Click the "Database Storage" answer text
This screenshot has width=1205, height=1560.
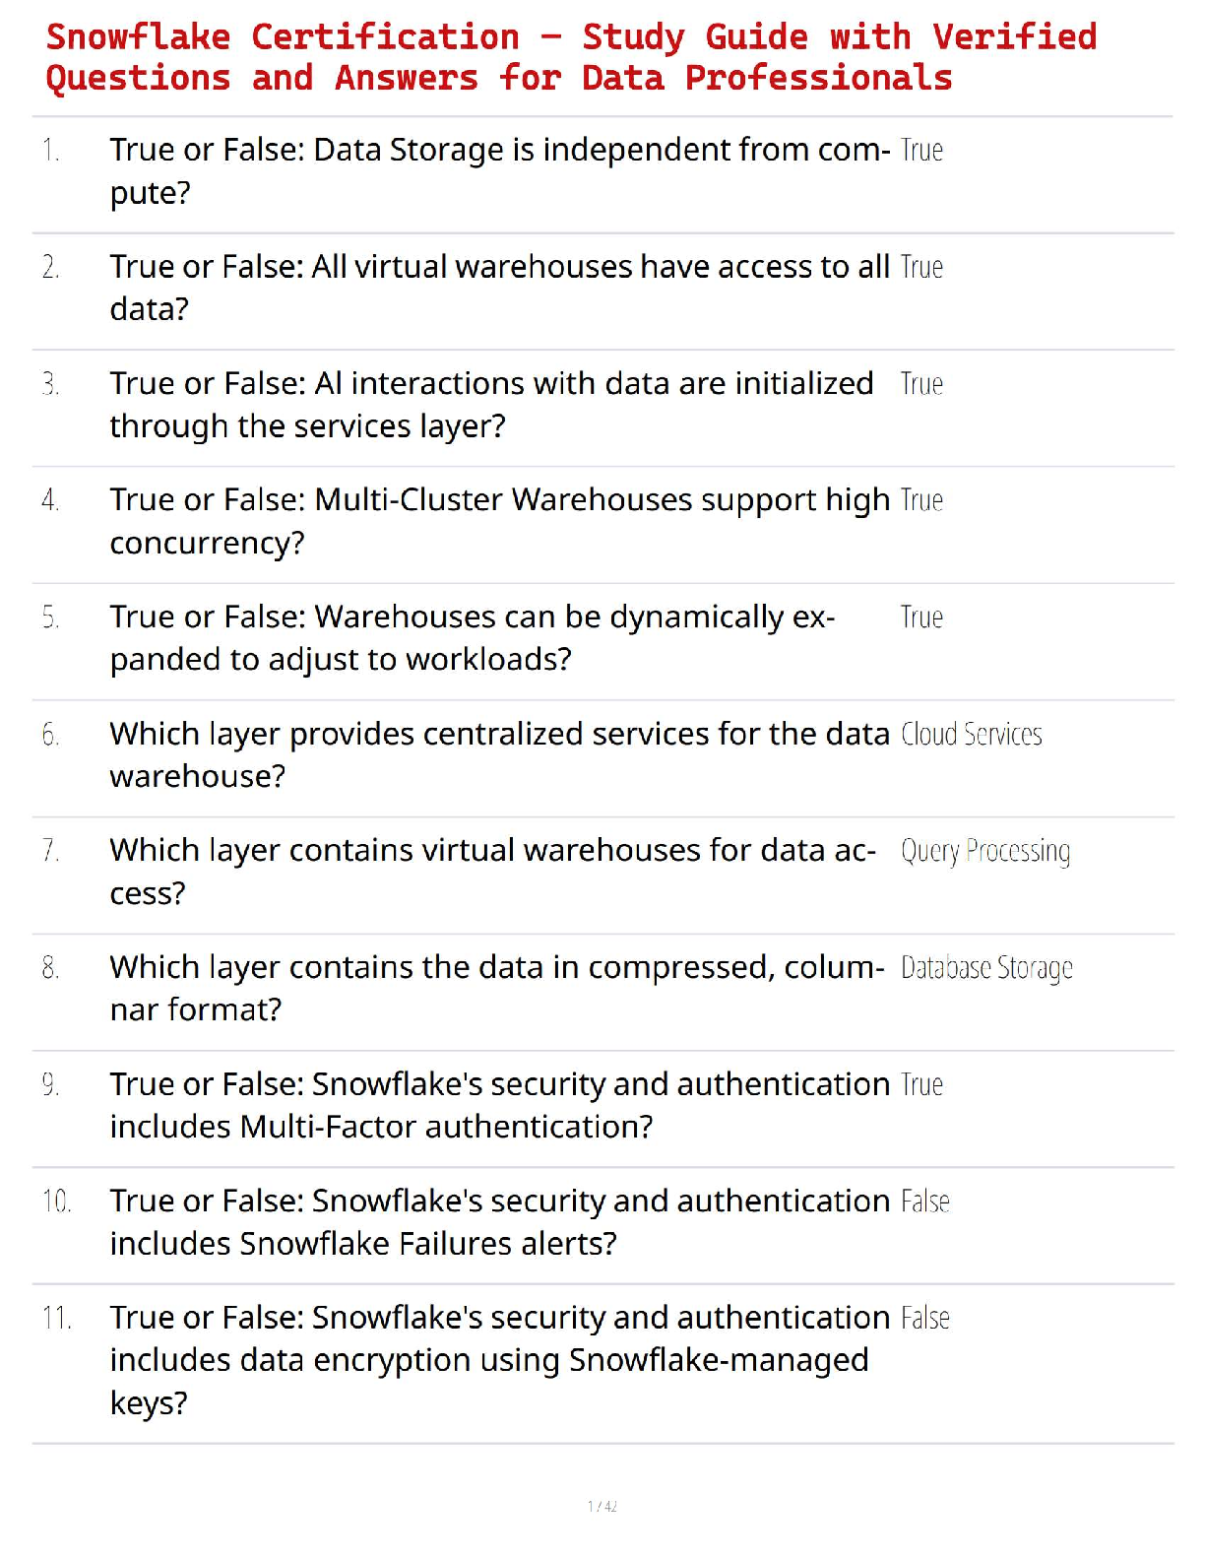pyautogui.click(x=986, y=968)
